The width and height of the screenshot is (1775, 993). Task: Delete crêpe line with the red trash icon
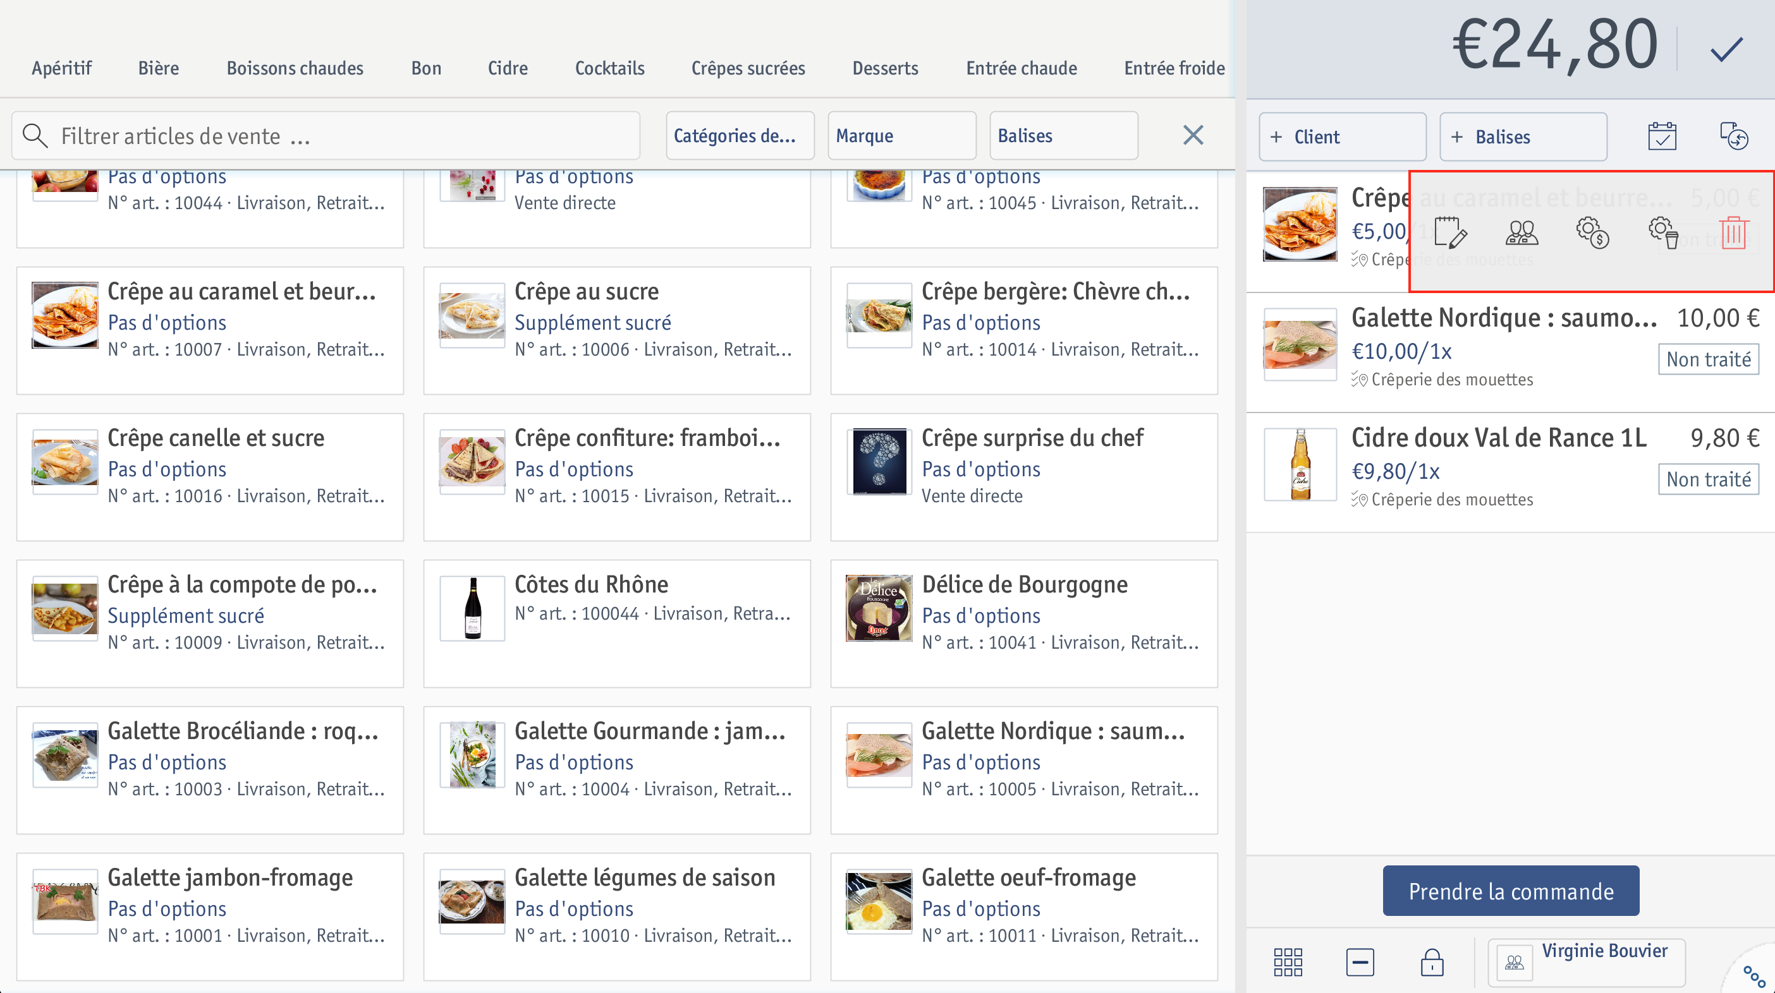pyautogui.click(x=1734, y=232)
